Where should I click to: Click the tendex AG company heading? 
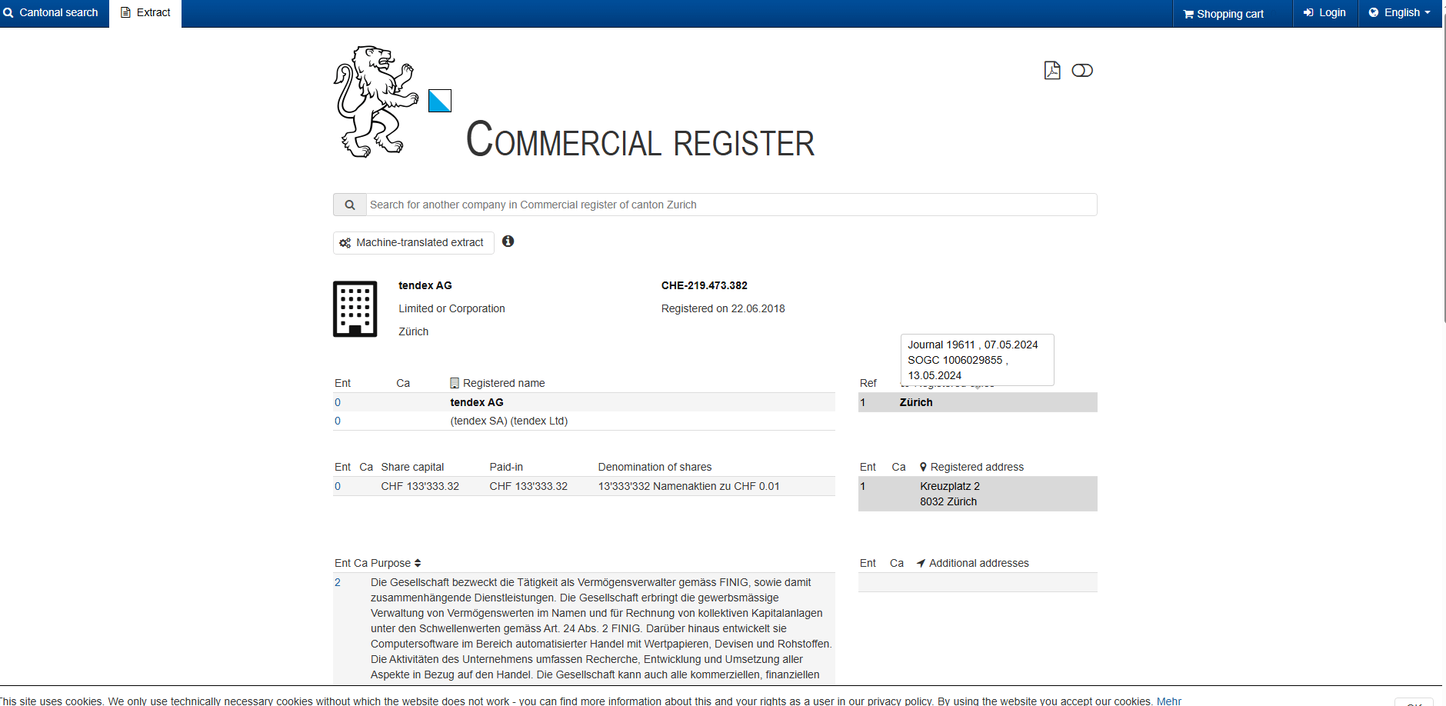coord(425,285)
